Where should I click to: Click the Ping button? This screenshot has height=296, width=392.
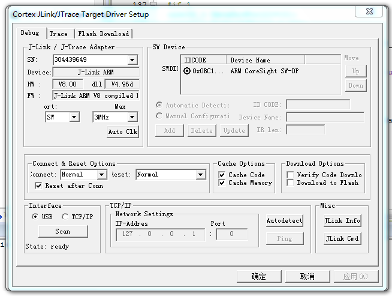click(x=285, y=238)
